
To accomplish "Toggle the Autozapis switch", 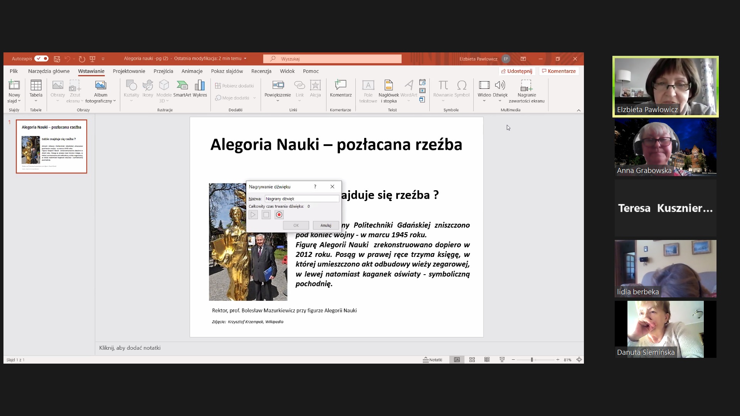I will click(41, 59).
